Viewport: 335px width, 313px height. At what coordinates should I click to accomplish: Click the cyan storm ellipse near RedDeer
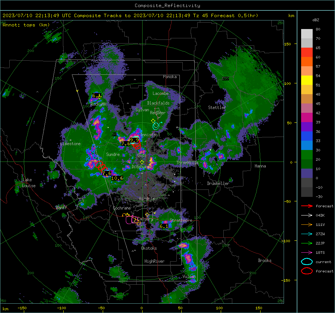click(156, 126)
